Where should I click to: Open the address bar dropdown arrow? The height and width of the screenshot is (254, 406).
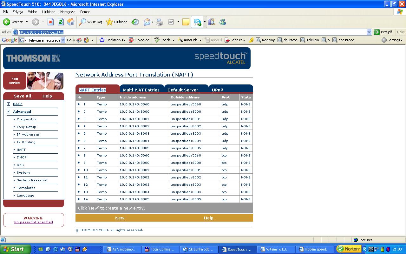pyautogui.click(x=369, y=32)
